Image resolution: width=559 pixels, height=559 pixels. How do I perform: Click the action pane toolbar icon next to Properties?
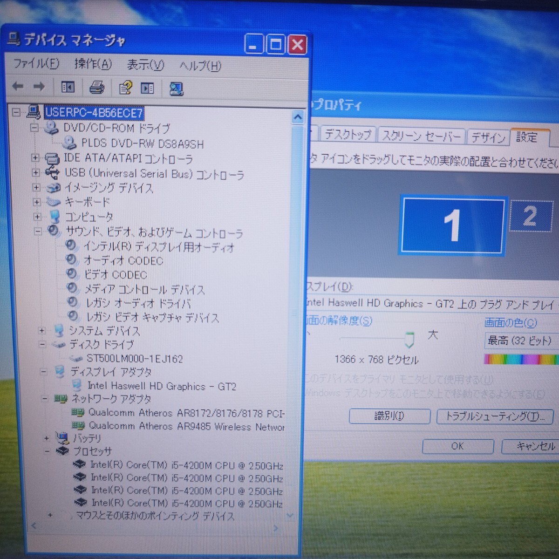click(148, 88)
